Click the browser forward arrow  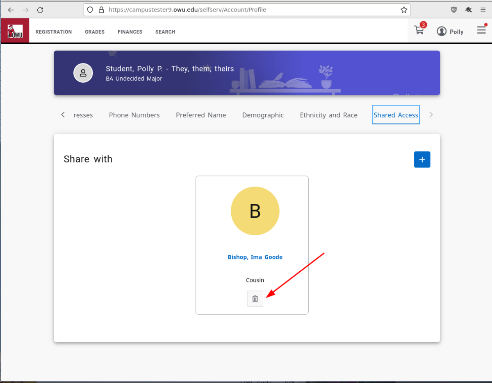pyautogui.click(x=25, y=10)
